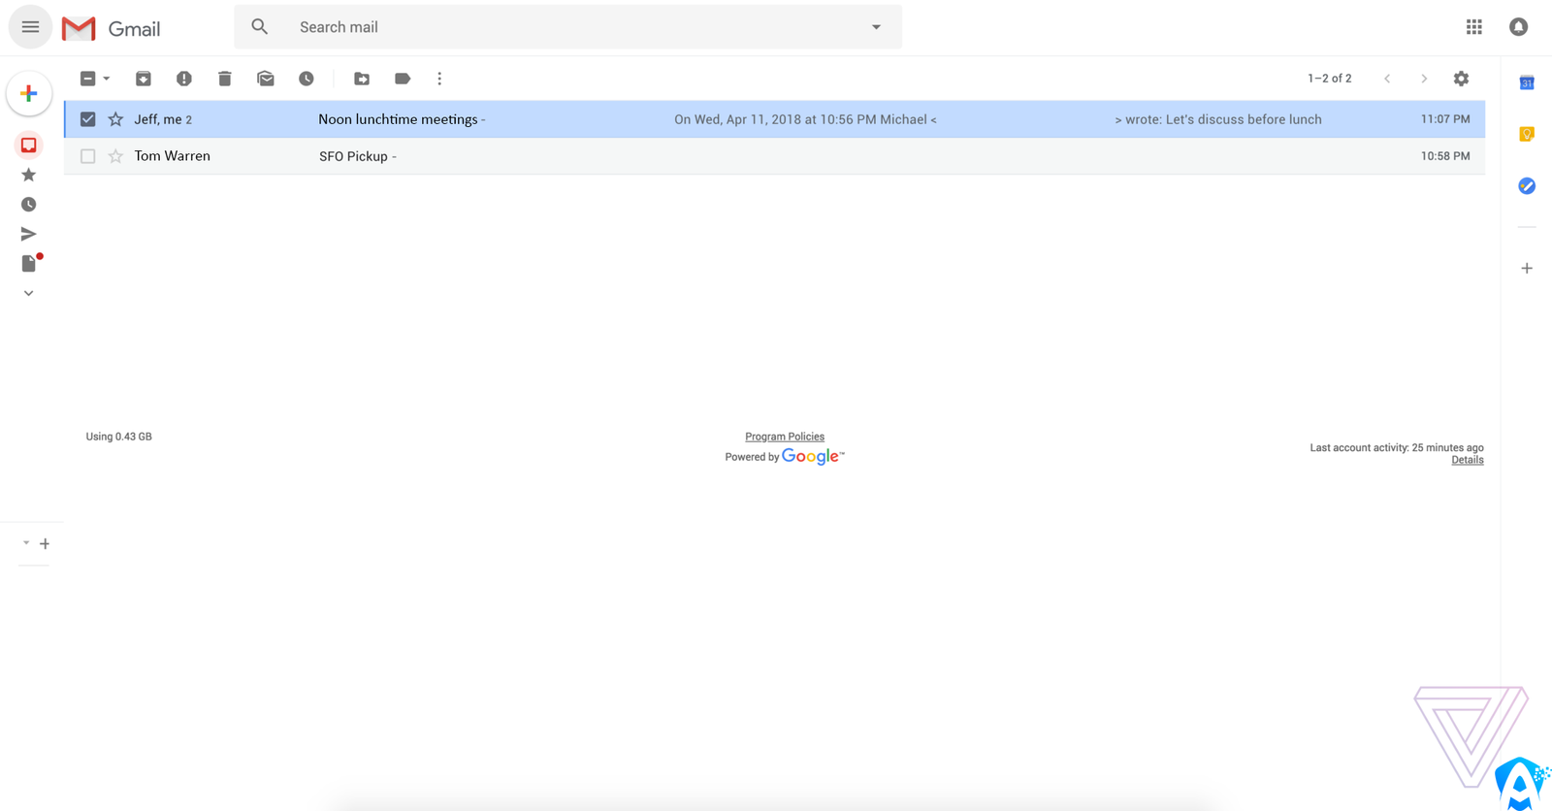Star the Noon lunchtime meetings email

[x=115, y=119]
